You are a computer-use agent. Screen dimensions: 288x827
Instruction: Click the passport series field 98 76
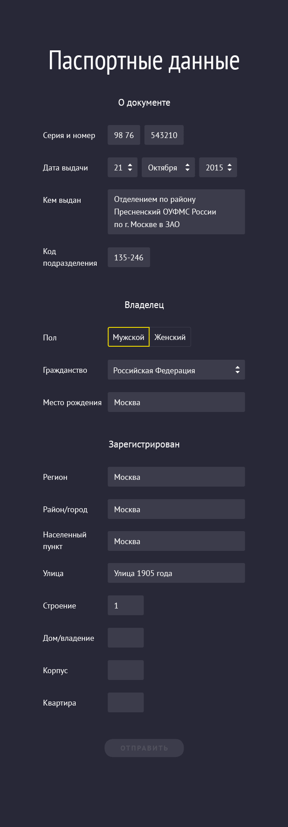point(124,135)
